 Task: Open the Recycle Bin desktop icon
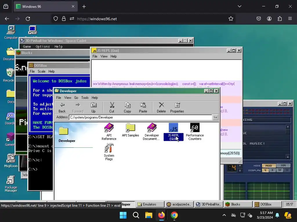pyautogui.click(x=10, y=75)
